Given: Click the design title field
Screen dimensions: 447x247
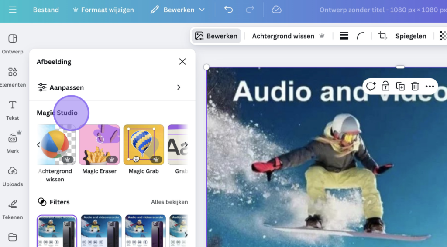Looking at the screenshot, I should (383, 10).
